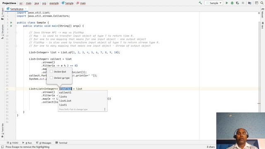Start debugging with the green bug icon
This screenshot has height=149, width=265.
point(232,3)
